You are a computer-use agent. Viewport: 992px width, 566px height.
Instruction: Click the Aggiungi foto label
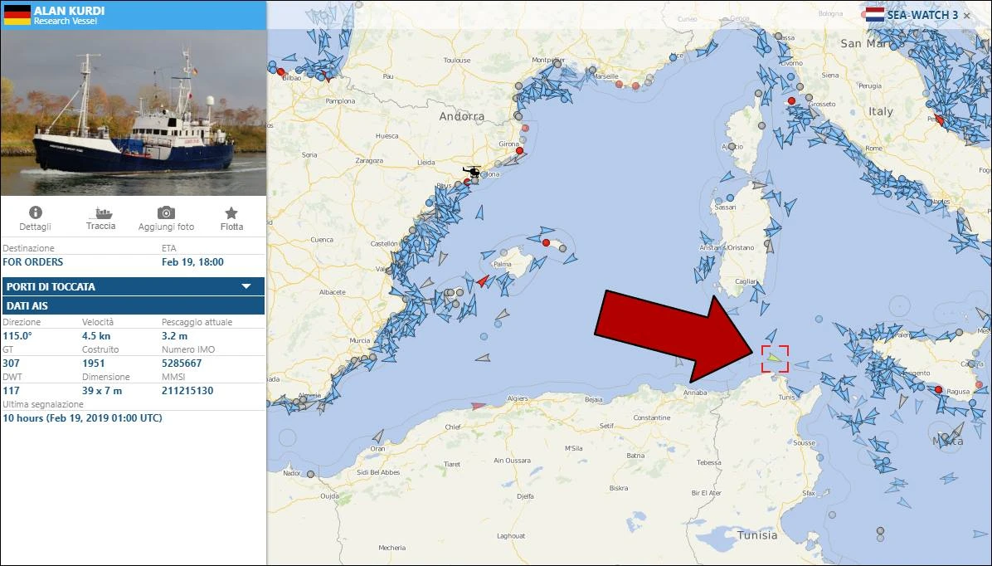coord(167,227)
